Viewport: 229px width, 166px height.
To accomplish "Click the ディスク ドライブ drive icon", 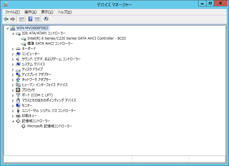I will click(x=18, y=70).
